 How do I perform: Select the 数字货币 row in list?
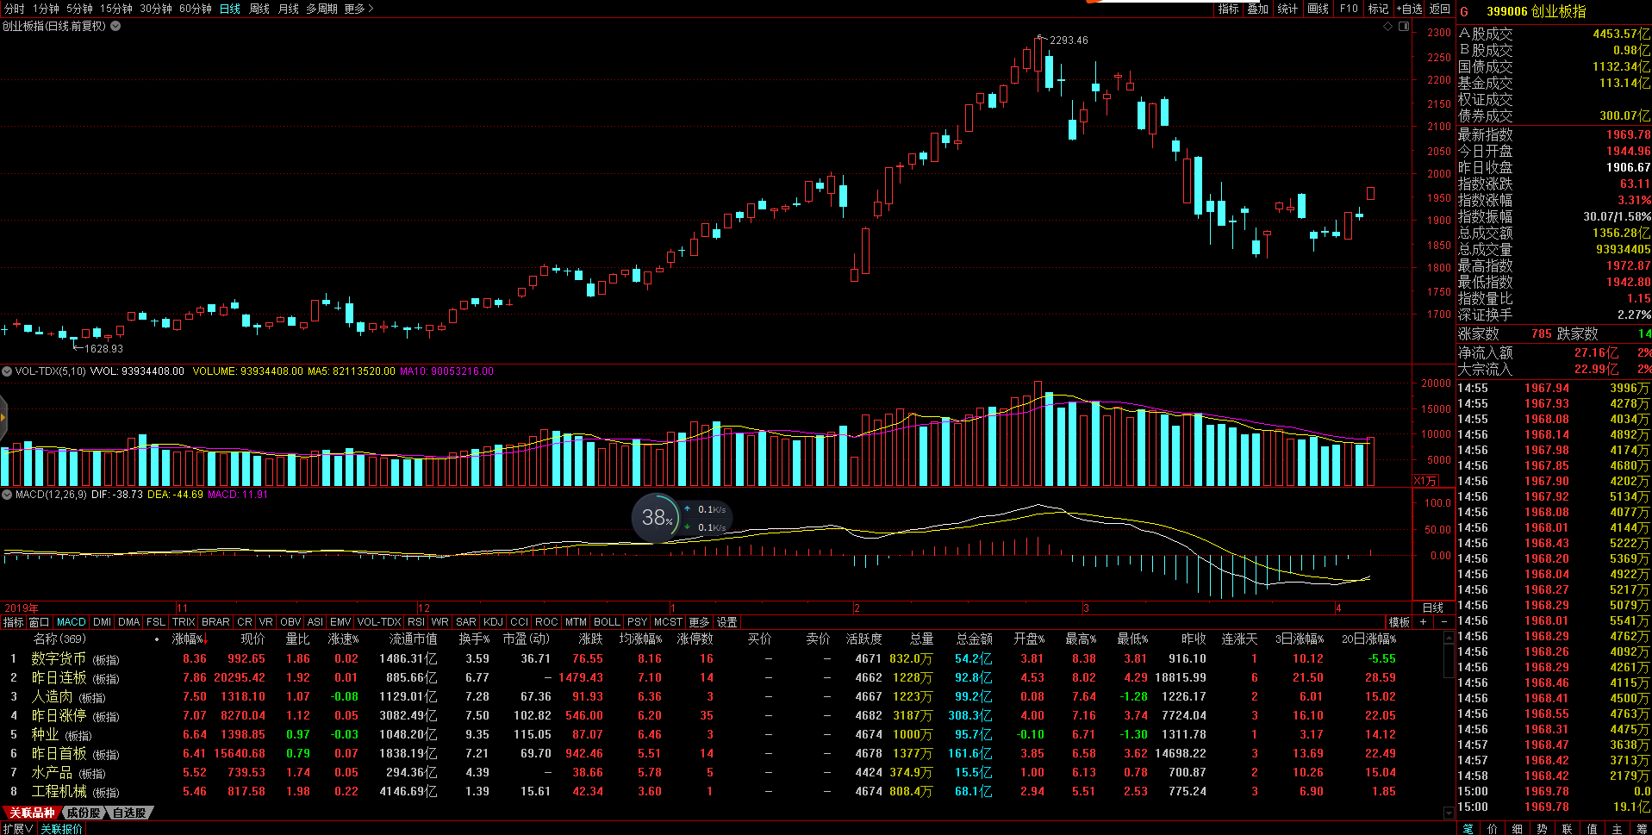point(721,658)
